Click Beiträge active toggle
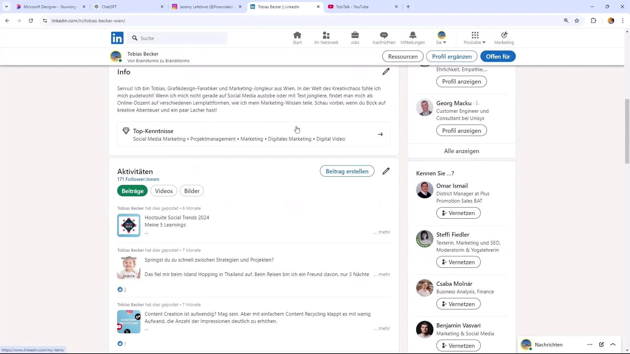The width and height of the screenshot is (630, 354). 133,191
